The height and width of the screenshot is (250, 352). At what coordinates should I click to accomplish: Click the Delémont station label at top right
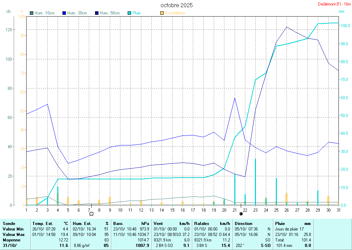pyautogui.click(x=332, y=4)
